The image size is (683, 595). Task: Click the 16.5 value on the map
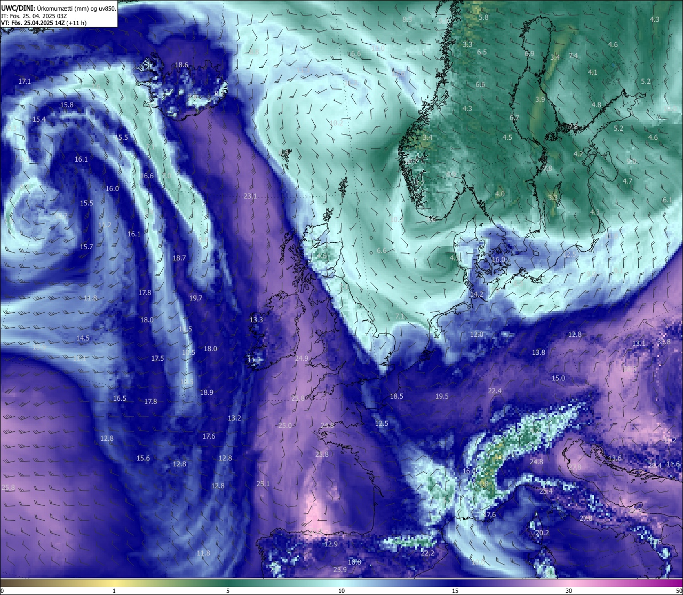coord(120,399)
